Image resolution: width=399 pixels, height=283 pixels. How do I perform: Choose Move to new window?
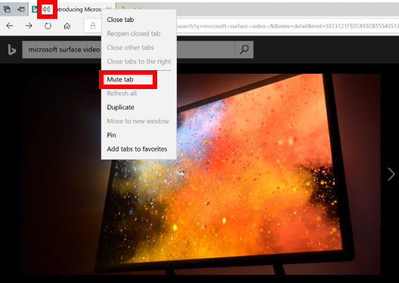click(x=138, y=122)
